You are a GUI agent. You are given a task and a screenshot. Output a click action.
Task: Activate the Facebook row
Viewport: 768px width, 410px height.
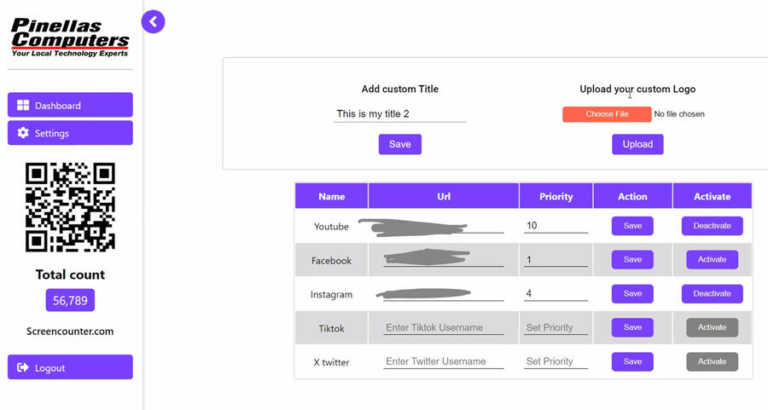coord(712,260)
